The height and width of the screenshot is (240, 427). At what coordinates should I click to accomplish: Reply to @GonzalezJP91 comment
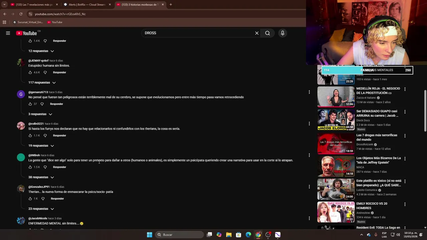pos(57,199)
